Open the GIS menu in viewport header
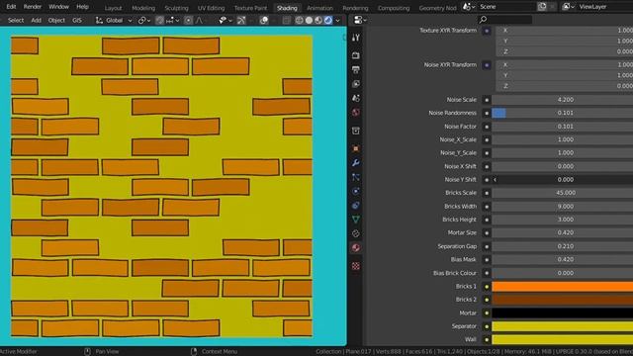This screenshot has height=356, width=633. tap(77, 20)
